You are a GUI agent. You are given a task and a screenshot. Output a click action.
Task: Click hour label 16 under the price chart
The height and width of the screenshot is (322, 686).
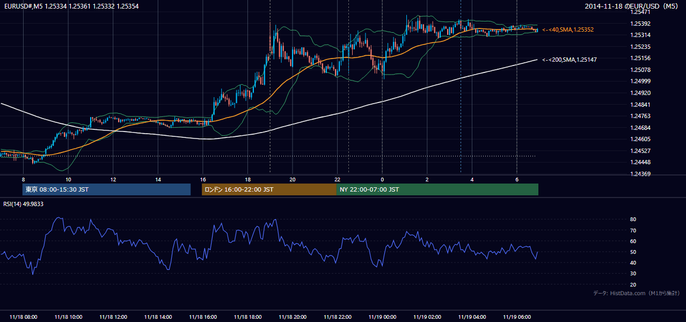(203, 179)
